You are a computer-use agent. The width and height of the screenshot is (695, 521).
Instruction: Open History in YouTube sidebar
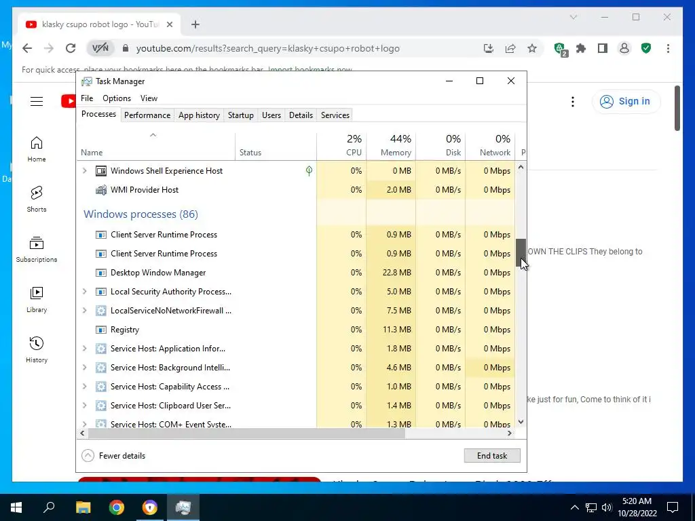point(37,349)
